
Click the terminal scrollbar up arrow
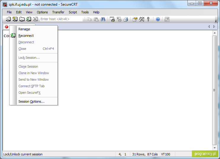(x=215, y=33)
